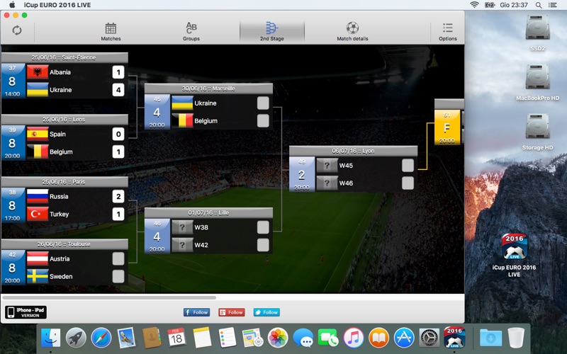Viewport: 567px width, 354px height.
Task: Select the Albania vs Ukraine match box
Action: click(64, 81)
